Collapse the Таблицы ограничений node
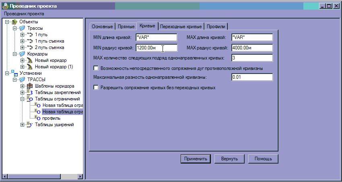The height and width of the screenshot is (182, 342). pos(23,99)
